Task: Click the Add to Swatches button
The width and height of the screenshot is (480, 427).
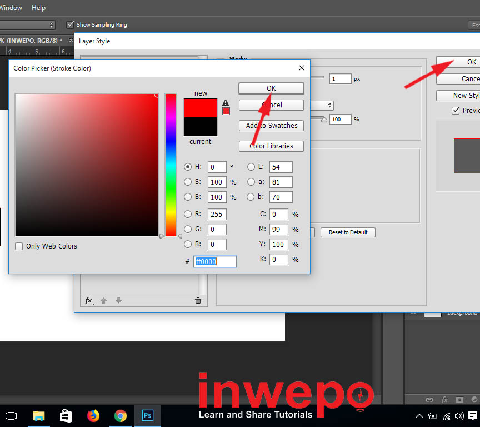Action: tap(271, 126)
